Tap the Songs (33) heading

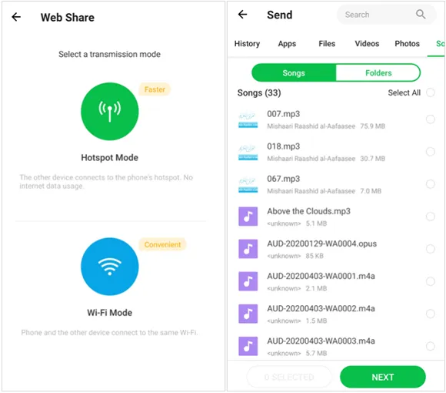point(259,93)
